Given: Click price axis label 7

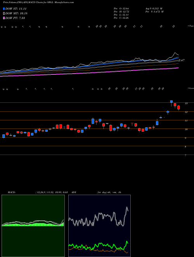Looking at the screenshot, I should (x=185, y=155).
